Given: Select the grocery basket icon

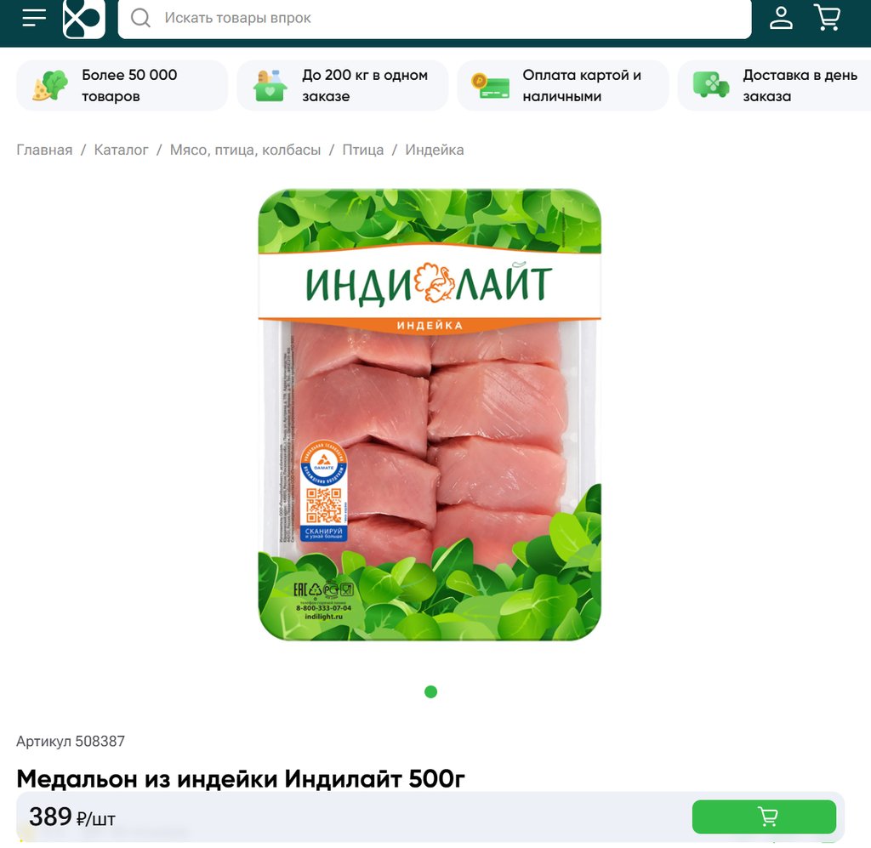Looking at the screenshot, I should 270,86.
